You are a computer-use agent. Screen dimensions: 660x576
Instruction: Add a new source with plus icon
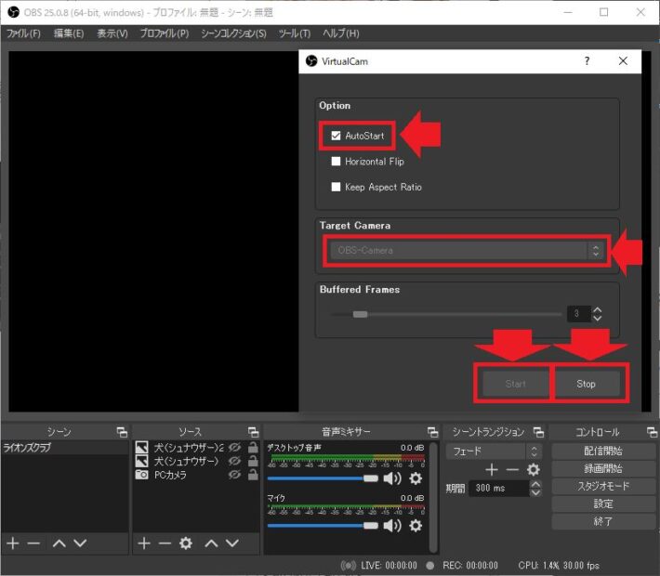point(144,543)
